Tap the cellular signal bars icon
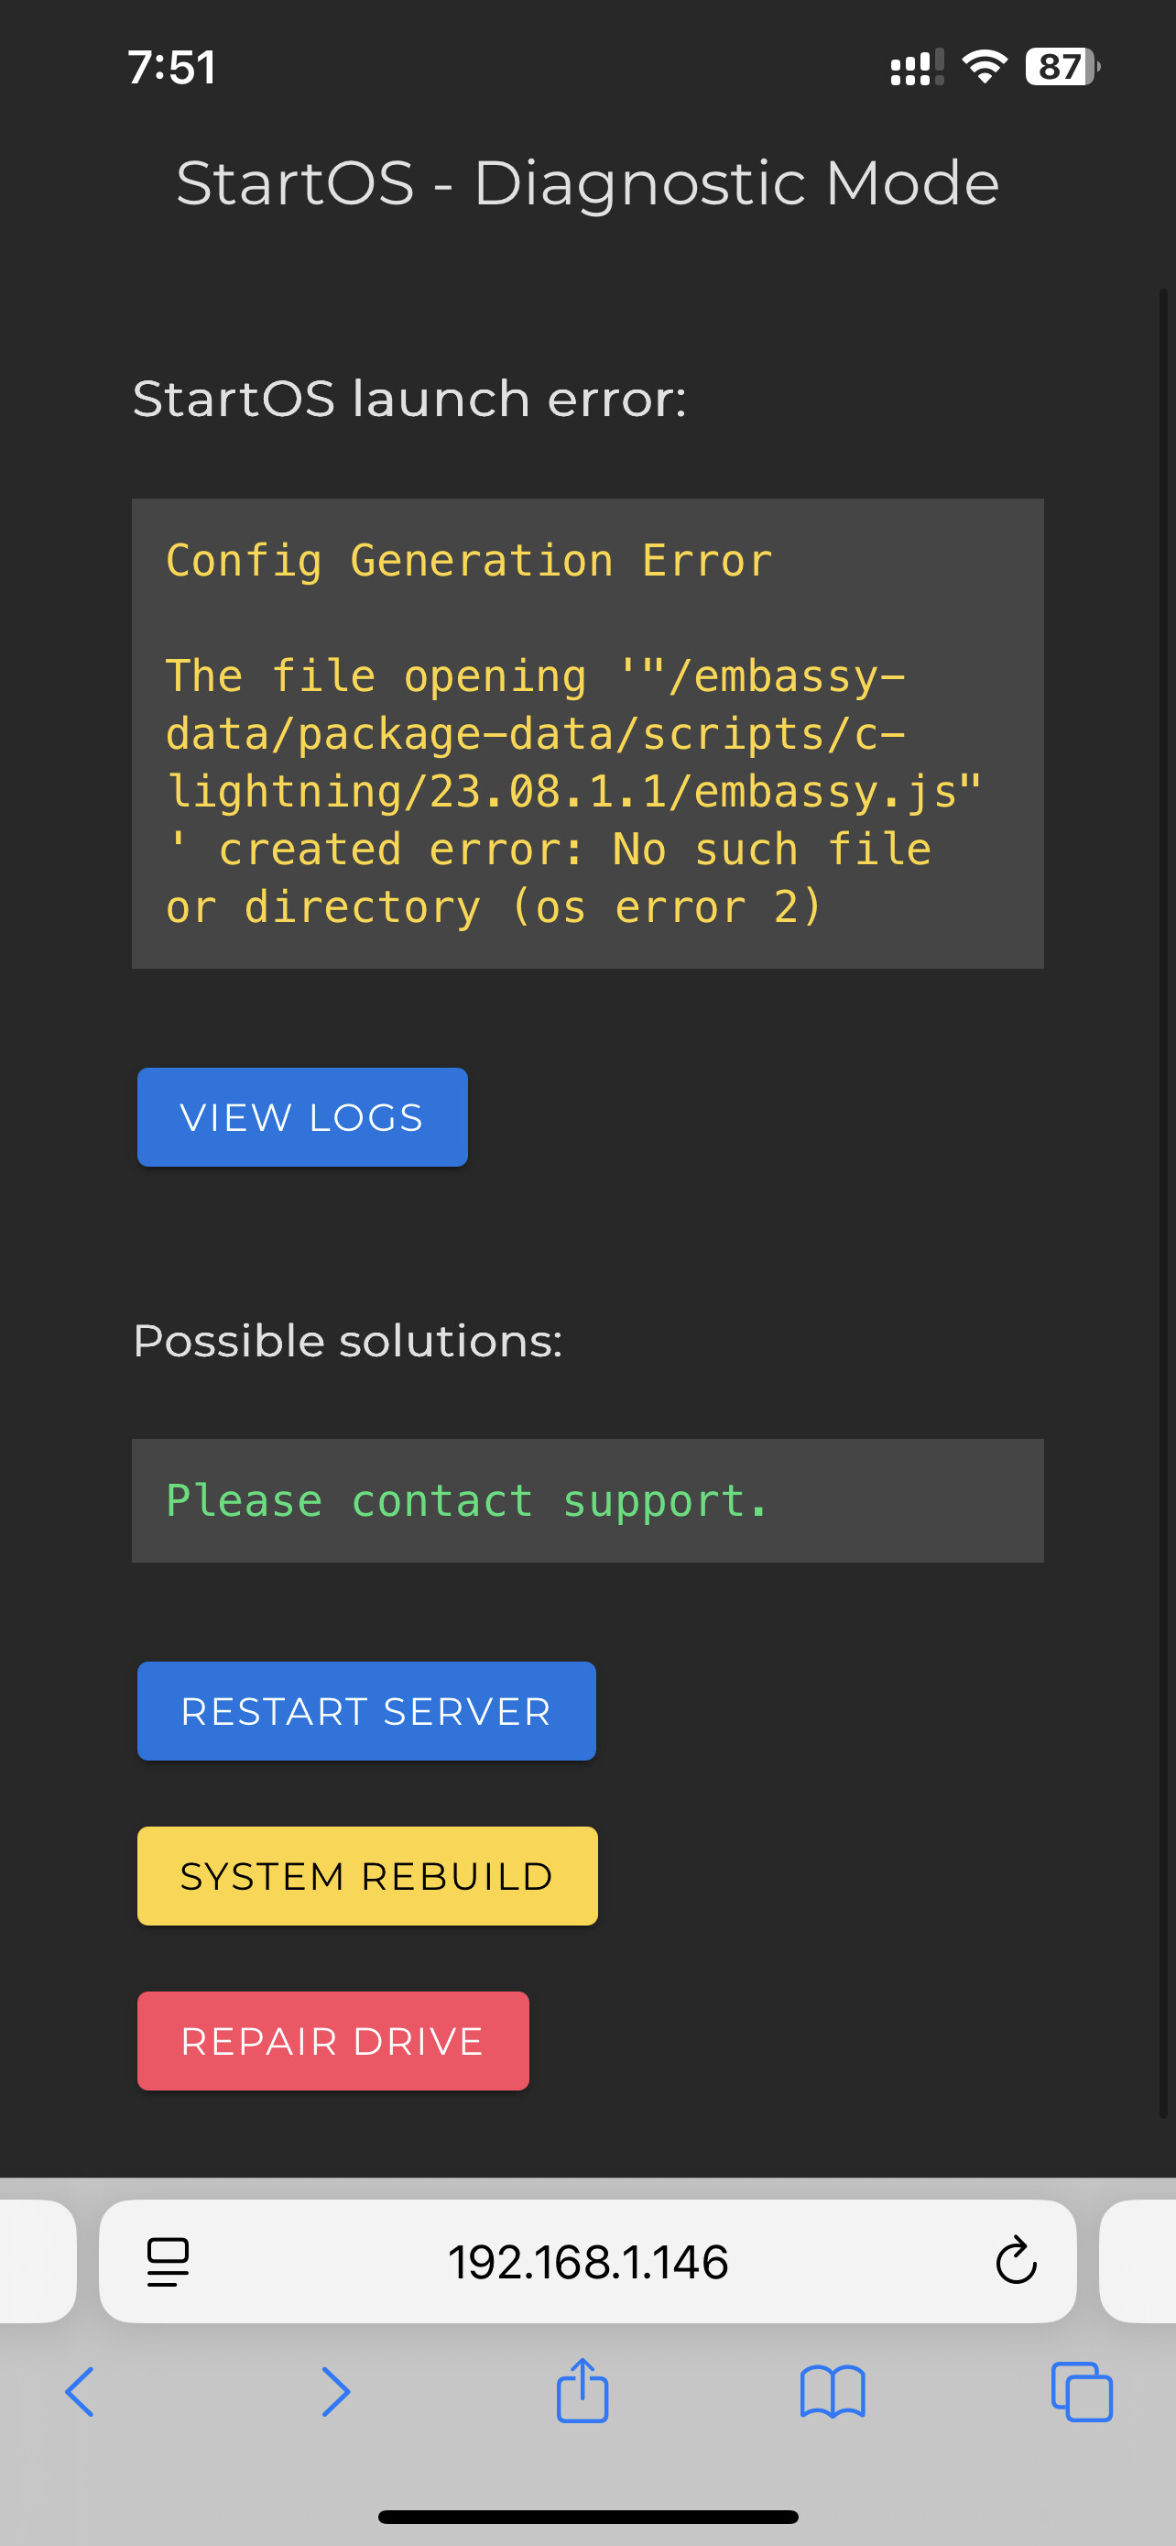This screenshot has width=1176, height=2546. pos(916,67)
